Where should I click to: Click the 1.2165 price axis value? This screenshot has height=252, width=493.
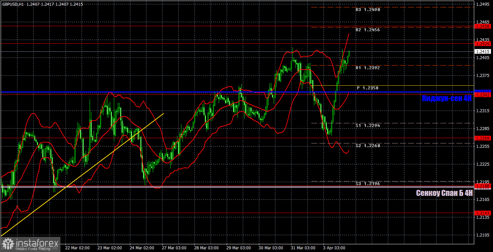coord(482,199)
